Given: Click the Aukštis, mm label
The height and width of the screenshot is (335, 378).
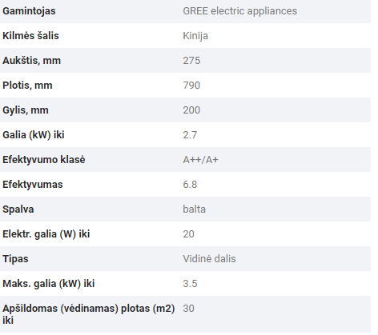Looking at the screenshot, I should tap(32, 61).
